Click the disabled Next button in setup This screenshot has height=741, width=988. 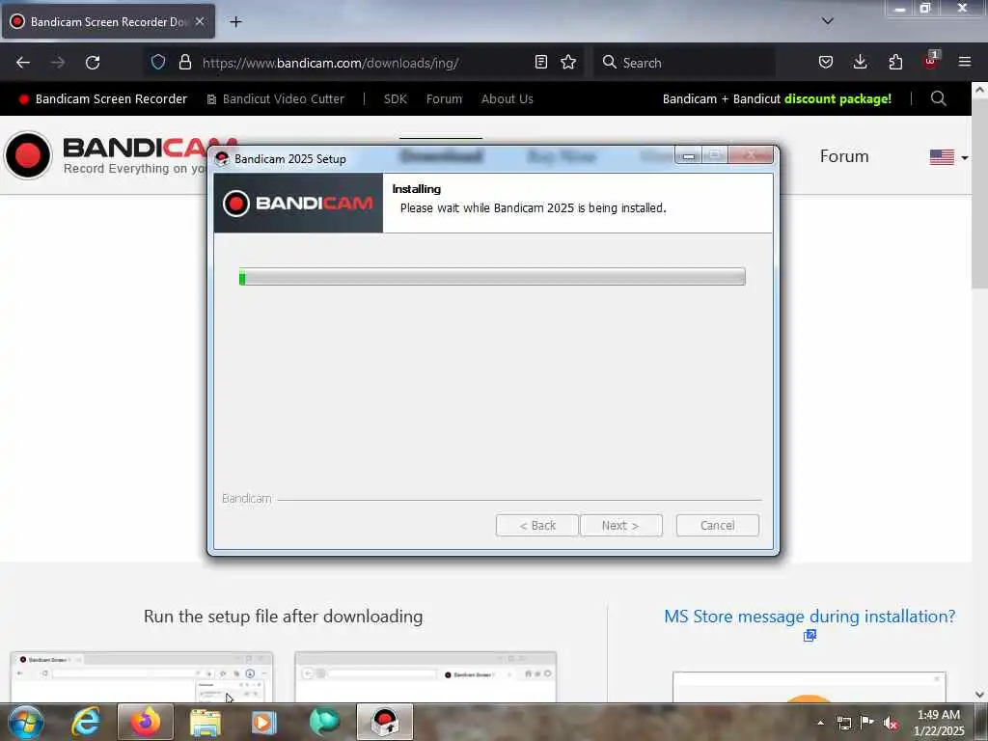point(620,526)
